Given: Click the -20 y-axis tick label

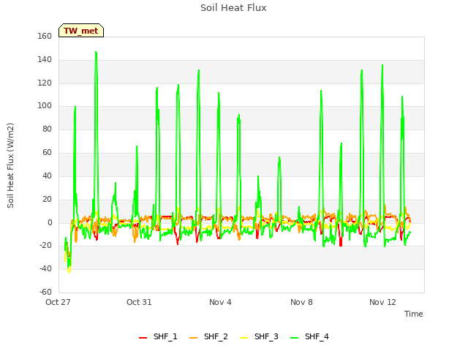Looking at the screenshot, I should point(45,246).
